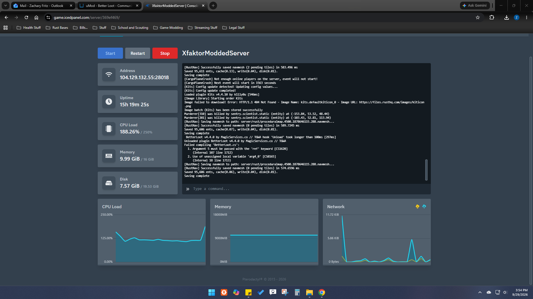Close the XfaktorModdedServer Console tab
The height and width of the screenshot is (299, 533).
(x=203, y=6)
